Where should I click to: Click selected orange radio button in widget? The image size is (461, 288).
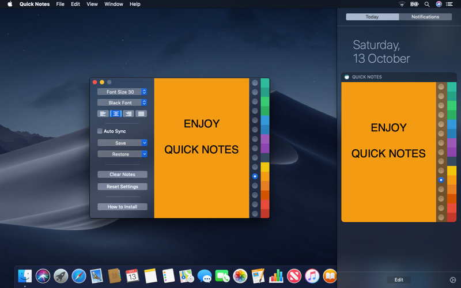click(441, 180)
